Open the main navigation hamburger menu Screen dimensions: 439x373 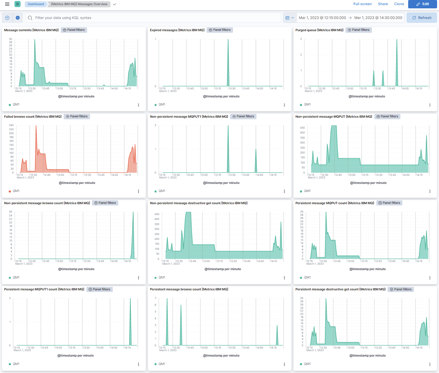(7, 4)
